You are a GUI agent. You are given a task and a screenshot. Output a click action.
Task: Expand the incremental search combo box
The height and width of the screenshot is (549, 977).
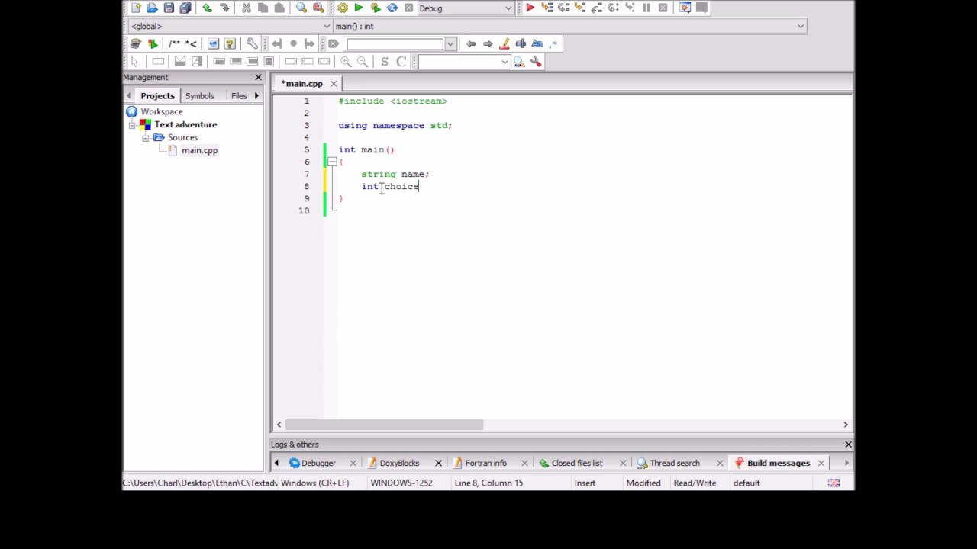[450, 43]
